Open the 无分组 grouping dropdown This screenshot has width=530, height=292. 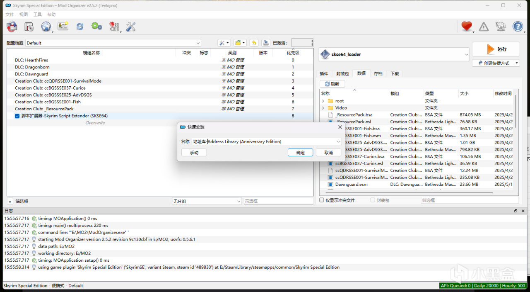(x=207, y=201)
